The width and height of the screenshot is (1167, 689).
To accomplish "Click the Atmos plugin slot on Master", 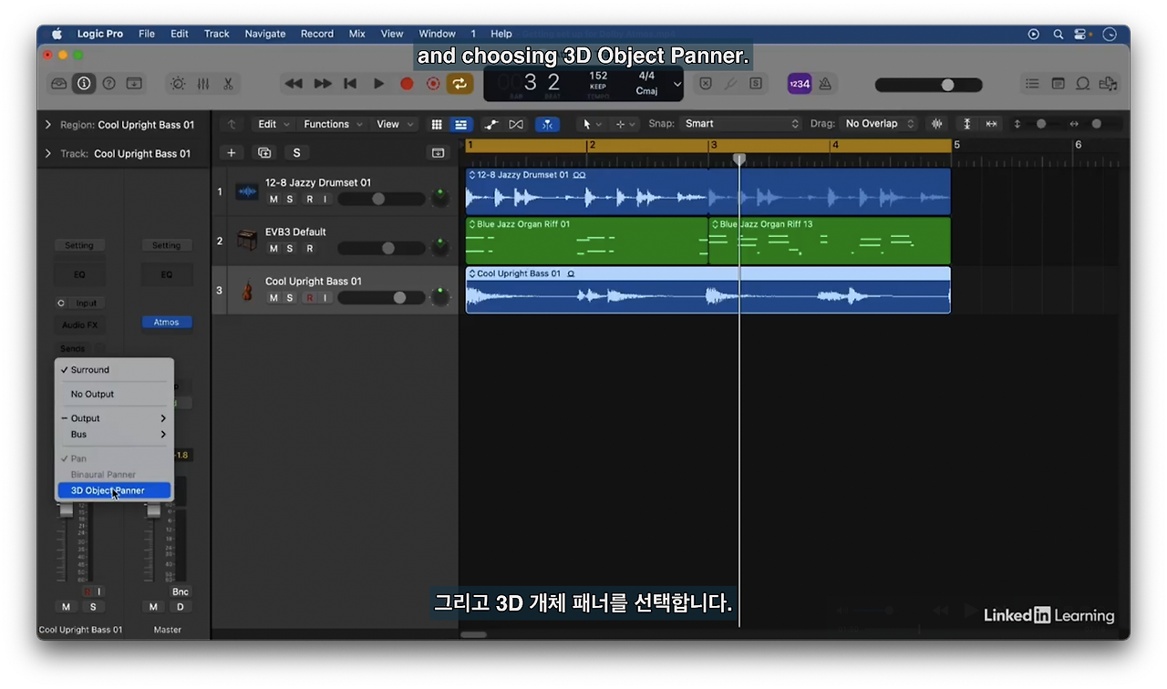I will [x=166, y=322].
